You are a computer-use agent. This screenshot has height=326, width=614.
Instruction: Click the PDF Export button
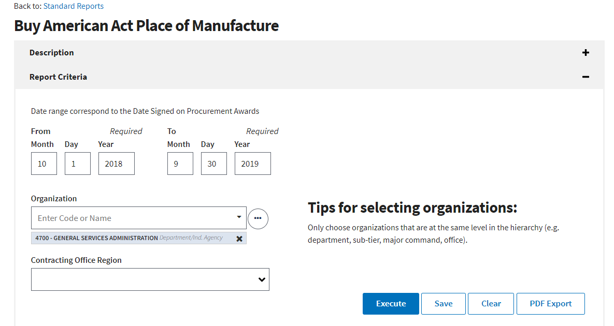coord(551,304)
